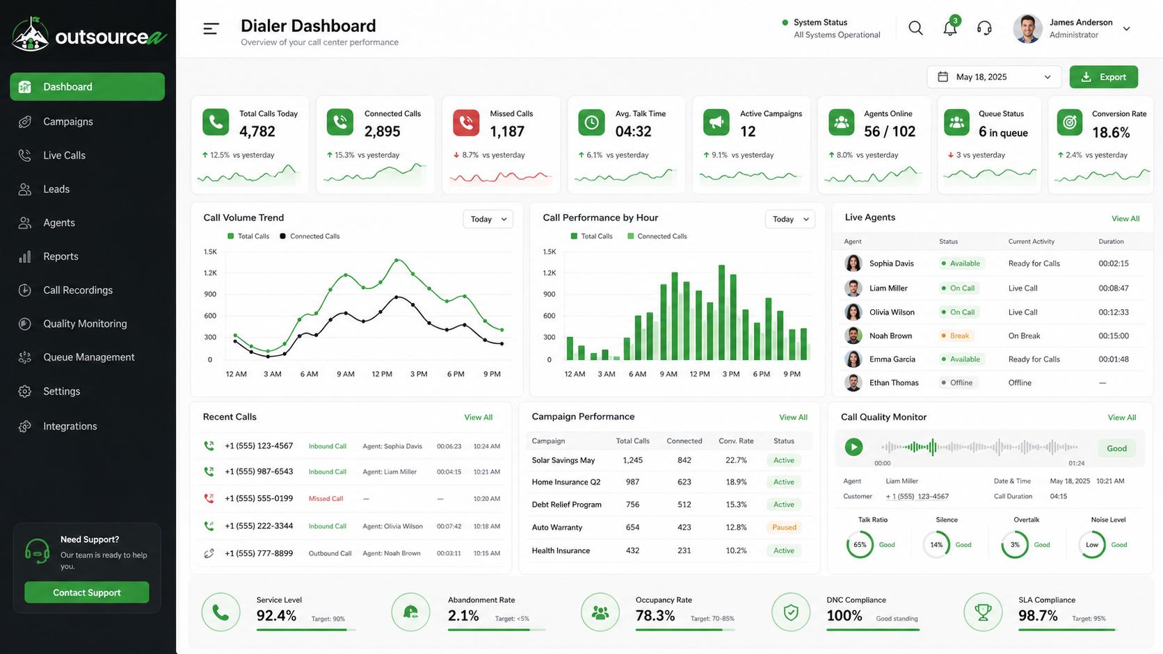Click Ethan Thomas's avatar in Live Agents

[x=853, y=382]
